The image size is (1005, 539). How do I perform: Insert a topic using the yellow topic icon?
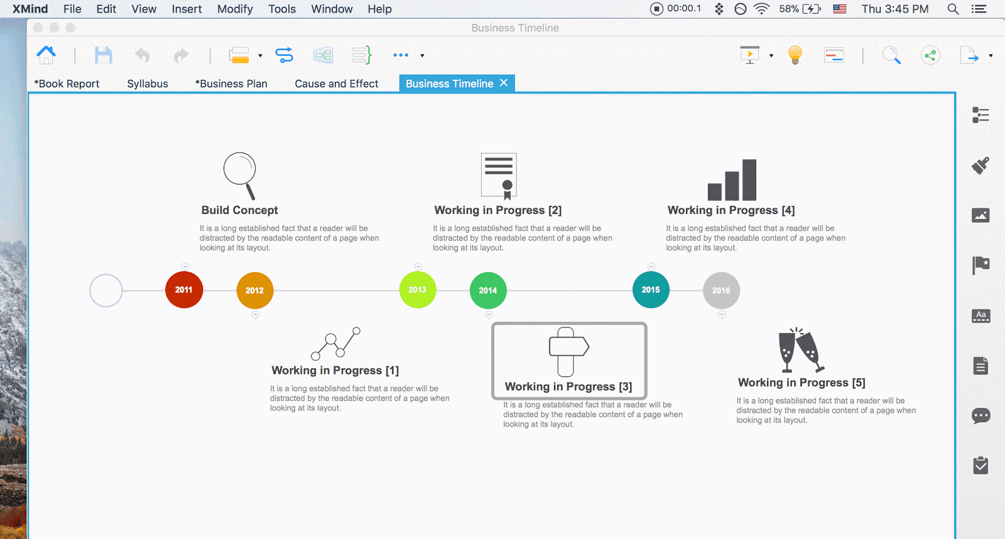click(239, 55)
